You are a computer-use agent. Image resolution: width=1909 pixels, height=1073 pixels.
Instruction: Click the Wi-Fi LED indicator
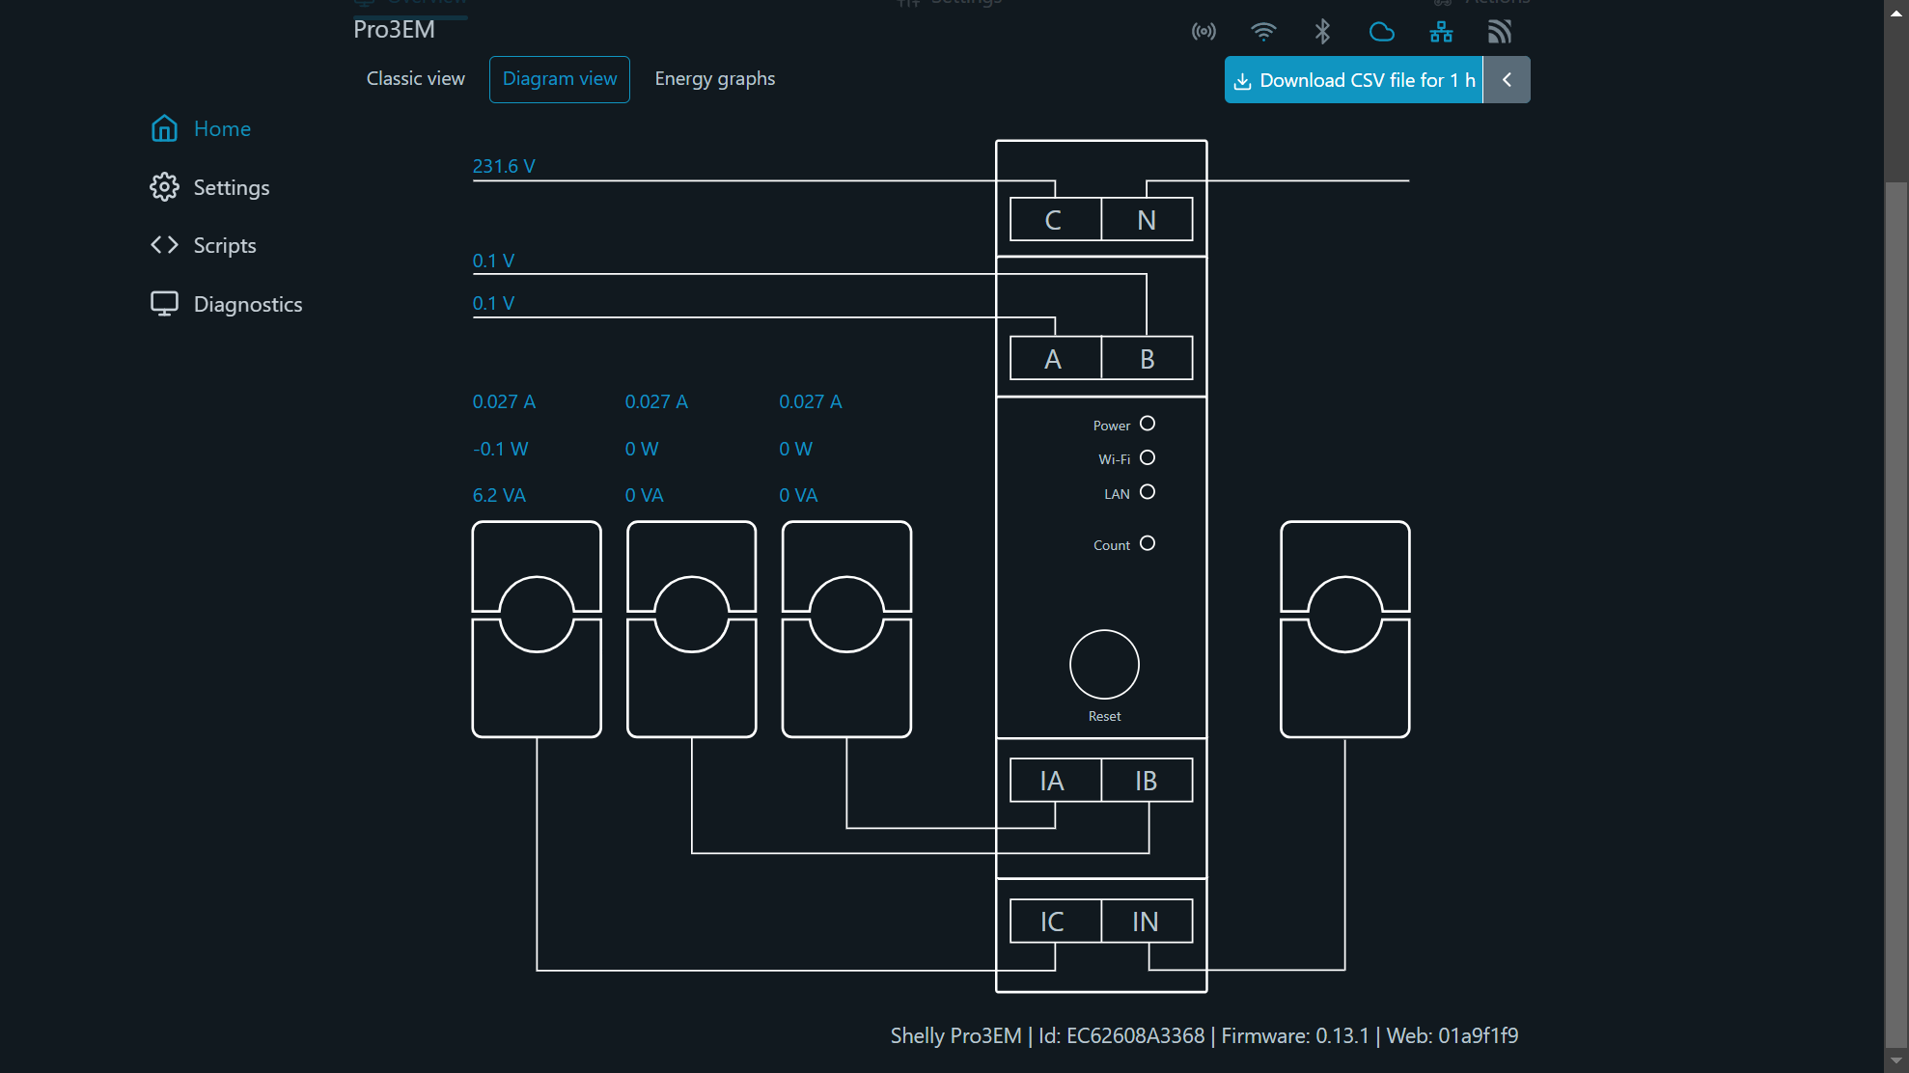click(x=1147, y=457)
